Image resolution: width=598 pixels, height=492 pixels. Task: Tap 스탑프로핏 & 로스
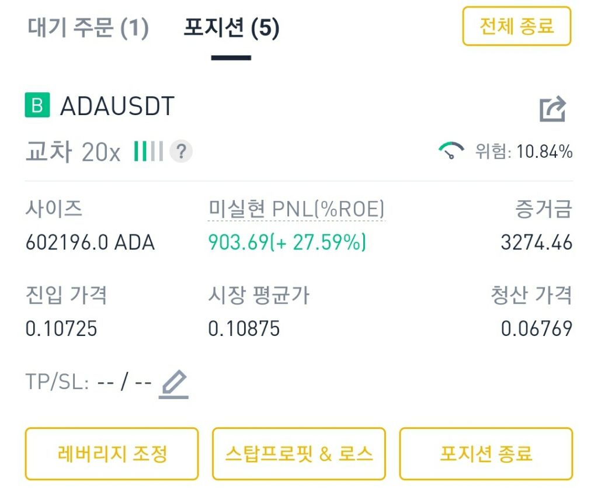click(x=299, y=454)
